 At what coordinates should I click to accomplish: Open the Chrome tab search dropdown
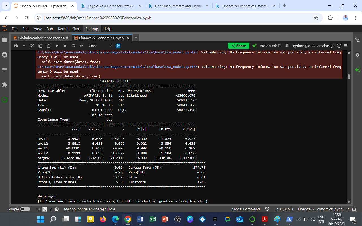(5, 6)
